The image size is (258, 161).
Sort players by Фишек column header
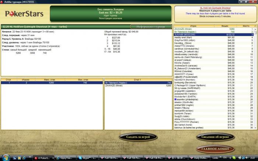click(225, 26)
